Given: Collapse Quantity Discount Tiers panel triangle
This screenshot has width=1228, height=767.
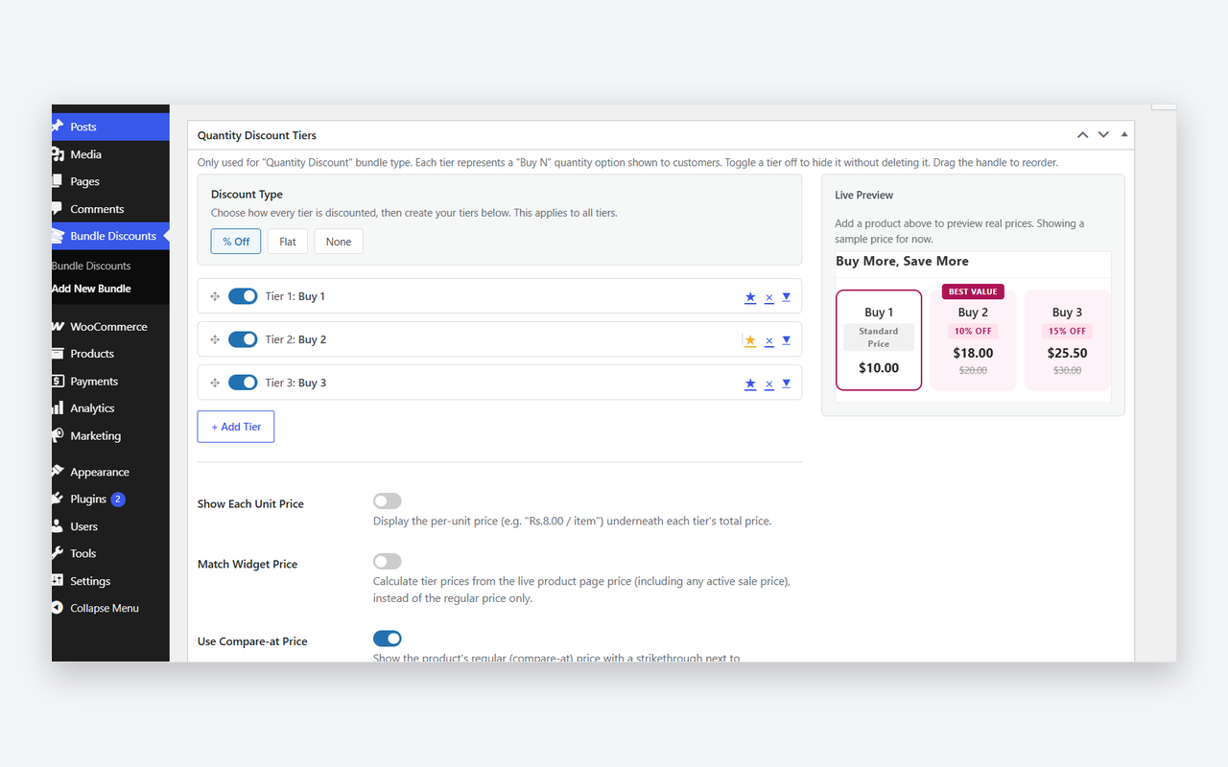Looking at the screenshot, I should tap(1124, 135).
